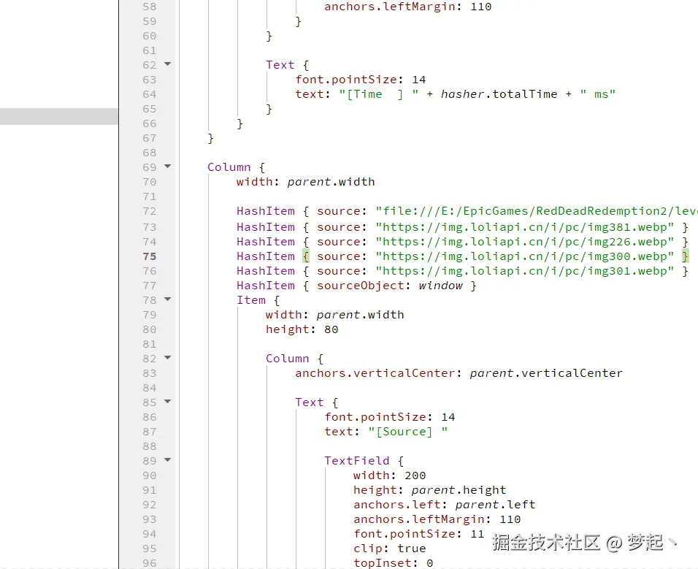
Task: Collapse the Column block at line 69
Action: 168,167
